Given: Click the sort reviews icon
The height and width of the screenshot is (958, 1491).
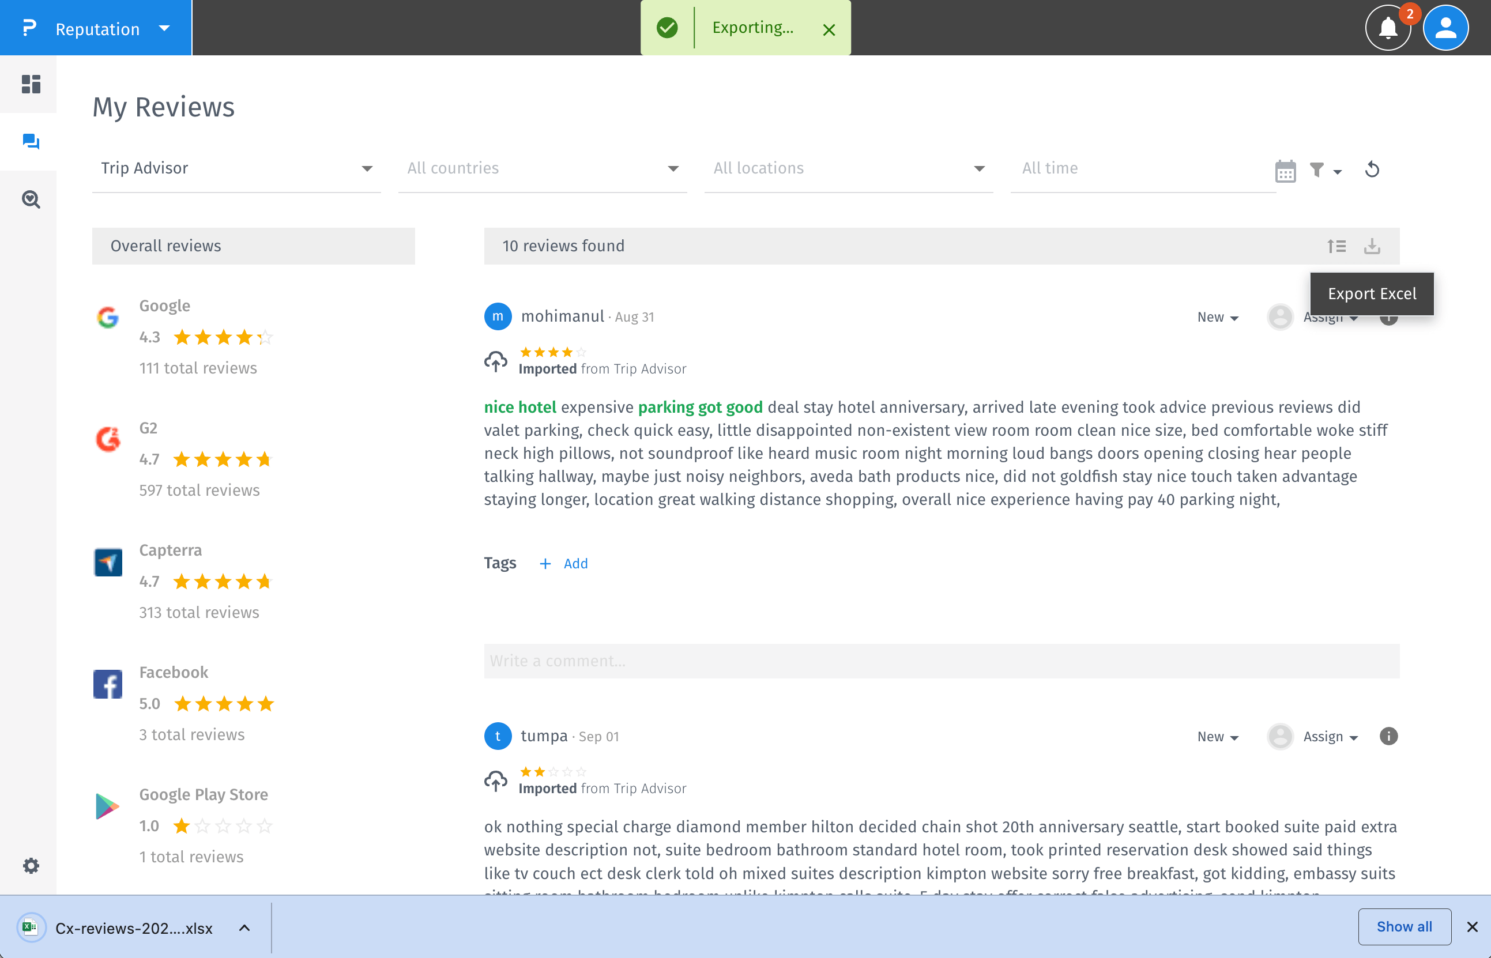Looking at the screenshot, I should [1336, 246].
